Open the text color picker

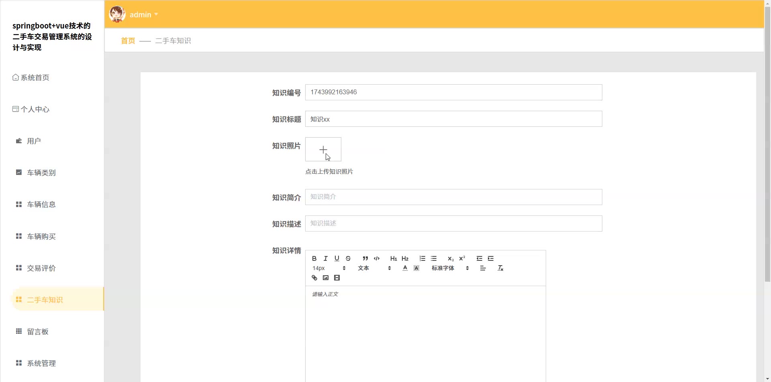coord(405,268)
